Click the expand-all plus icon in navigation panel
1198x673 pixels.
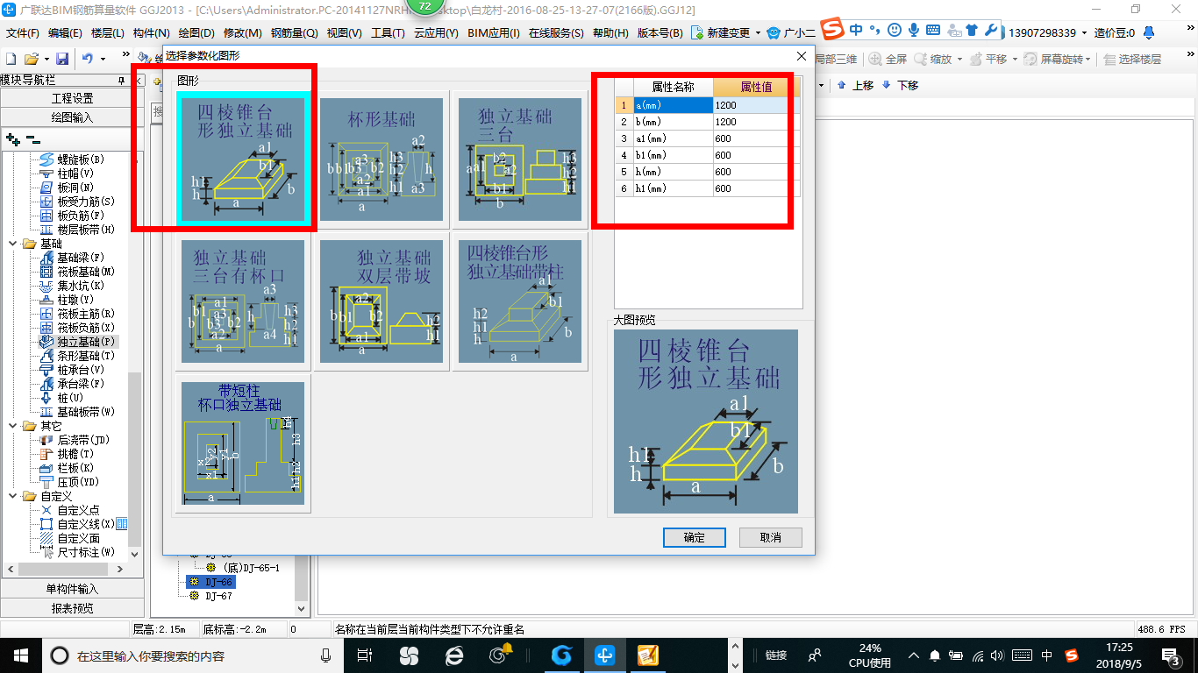point(12,139)
